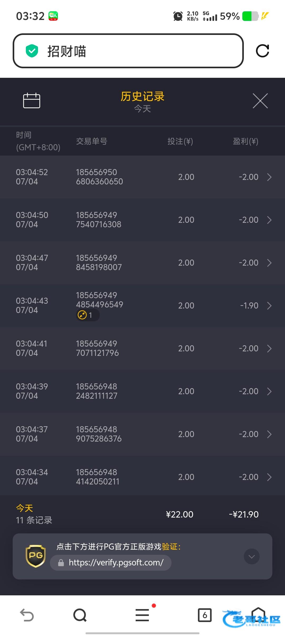Expand details for the 03:04:50 record
The image size is (285, 635).
click(x=269, y=220)
